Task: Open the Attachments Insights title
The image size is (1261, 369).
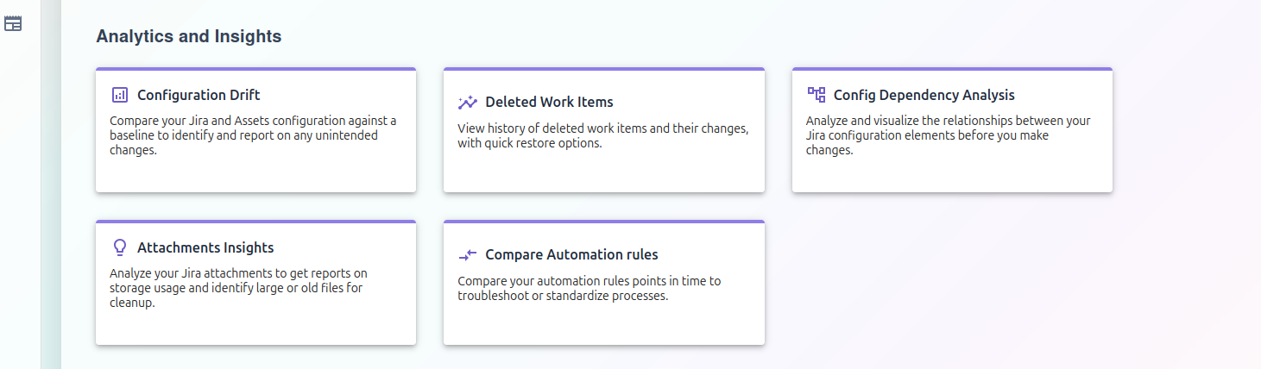Action: 205,247
